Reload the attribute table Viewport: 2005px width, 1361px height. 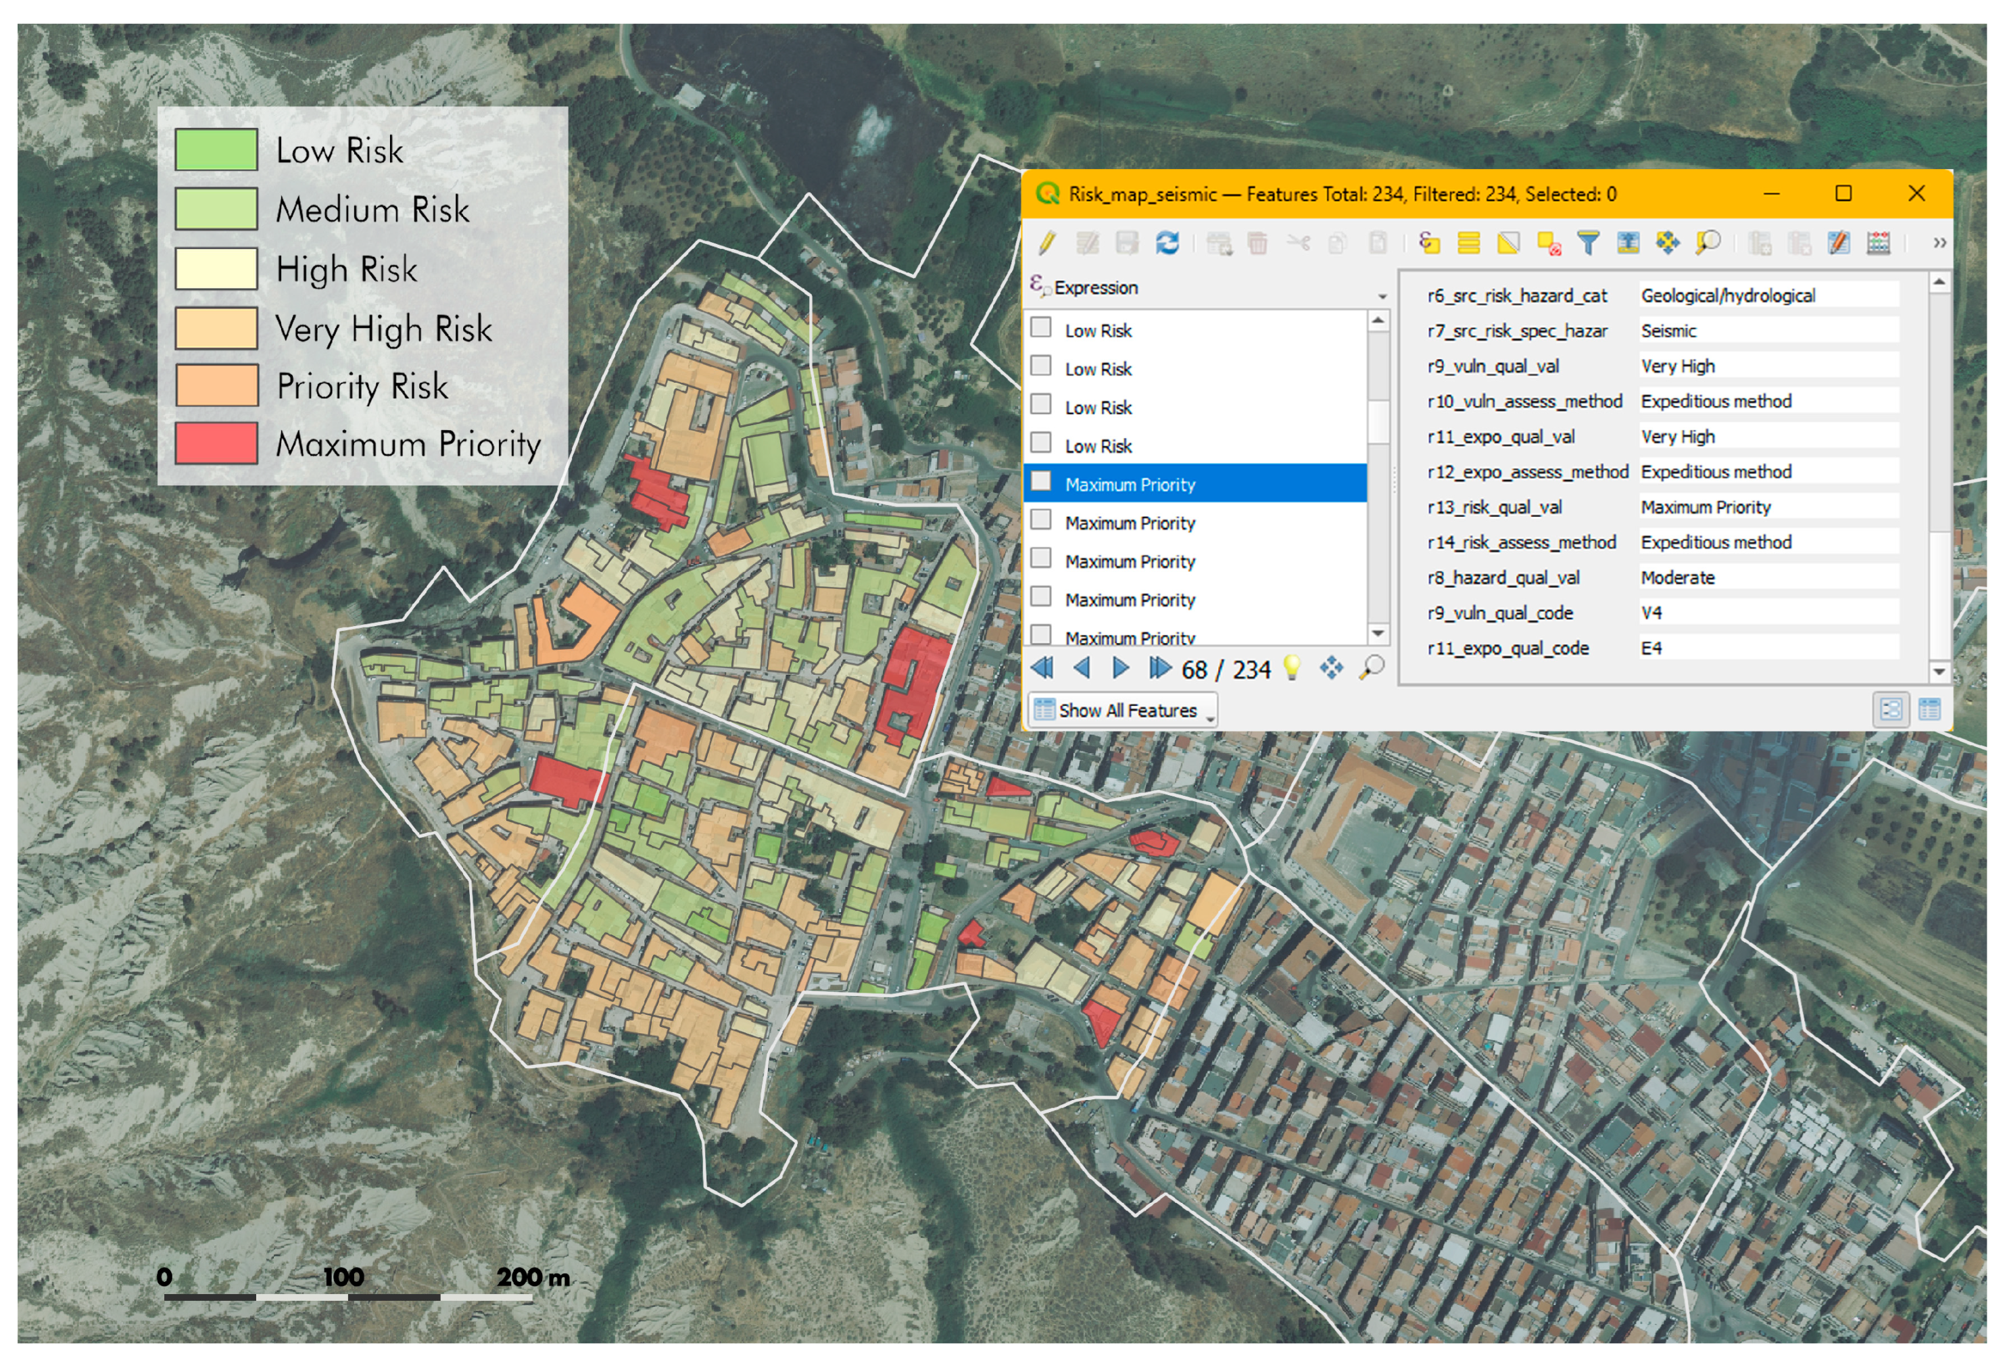(1167, 243)
